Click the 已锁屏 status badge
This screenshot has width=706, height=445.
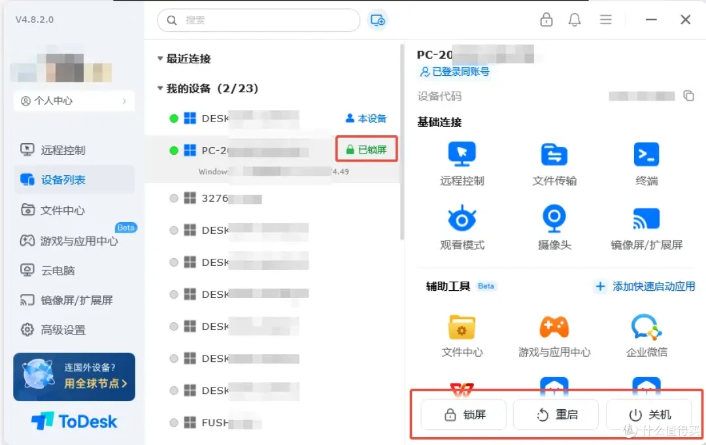(366, 150)
